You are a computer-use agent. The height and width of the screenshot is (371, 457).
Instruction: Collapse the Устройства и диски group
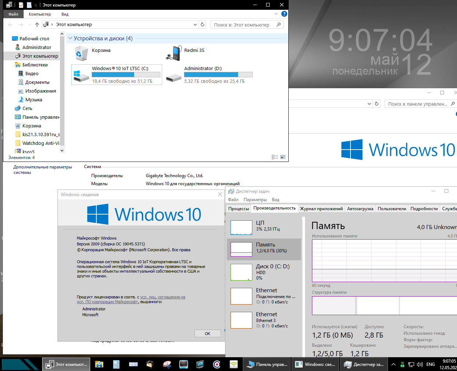[70, 38]
